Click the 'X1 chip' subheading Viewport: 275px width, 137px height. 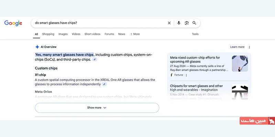pyautogui.click(x=40, y=75)
